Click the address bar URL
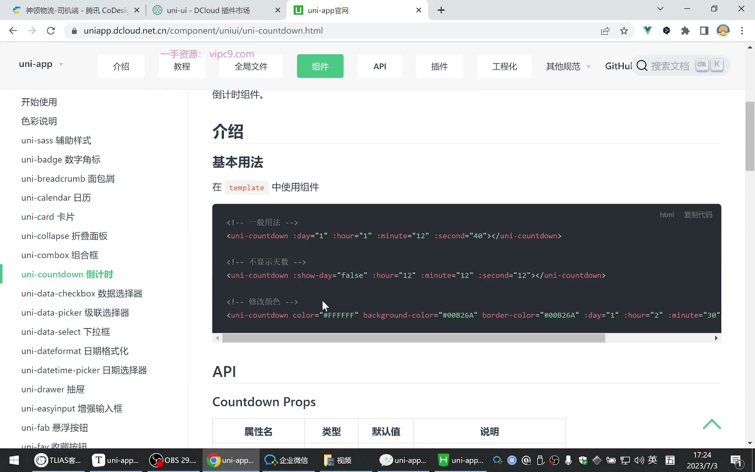The height and width of the screenshot is (472, 755). pyautogui.click(x=203, y=31)
